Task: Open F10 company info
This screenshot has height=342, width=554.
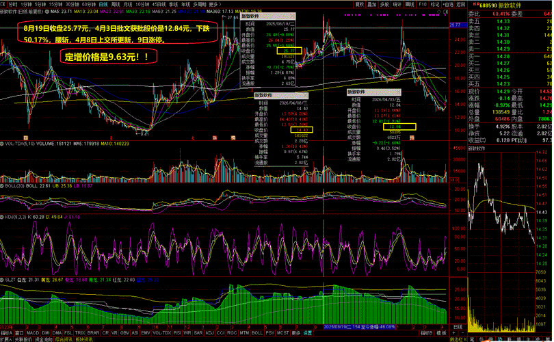Action: click(423, 5)
